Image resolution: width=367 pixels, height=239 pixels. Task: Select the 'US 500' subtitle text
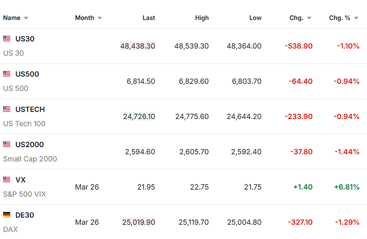pos(15,89)
